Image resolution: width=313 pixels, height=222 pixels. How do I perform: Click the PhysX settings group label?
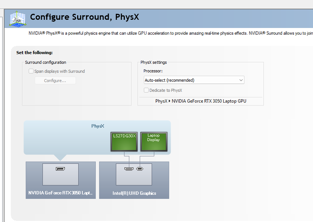pos(154,62)
